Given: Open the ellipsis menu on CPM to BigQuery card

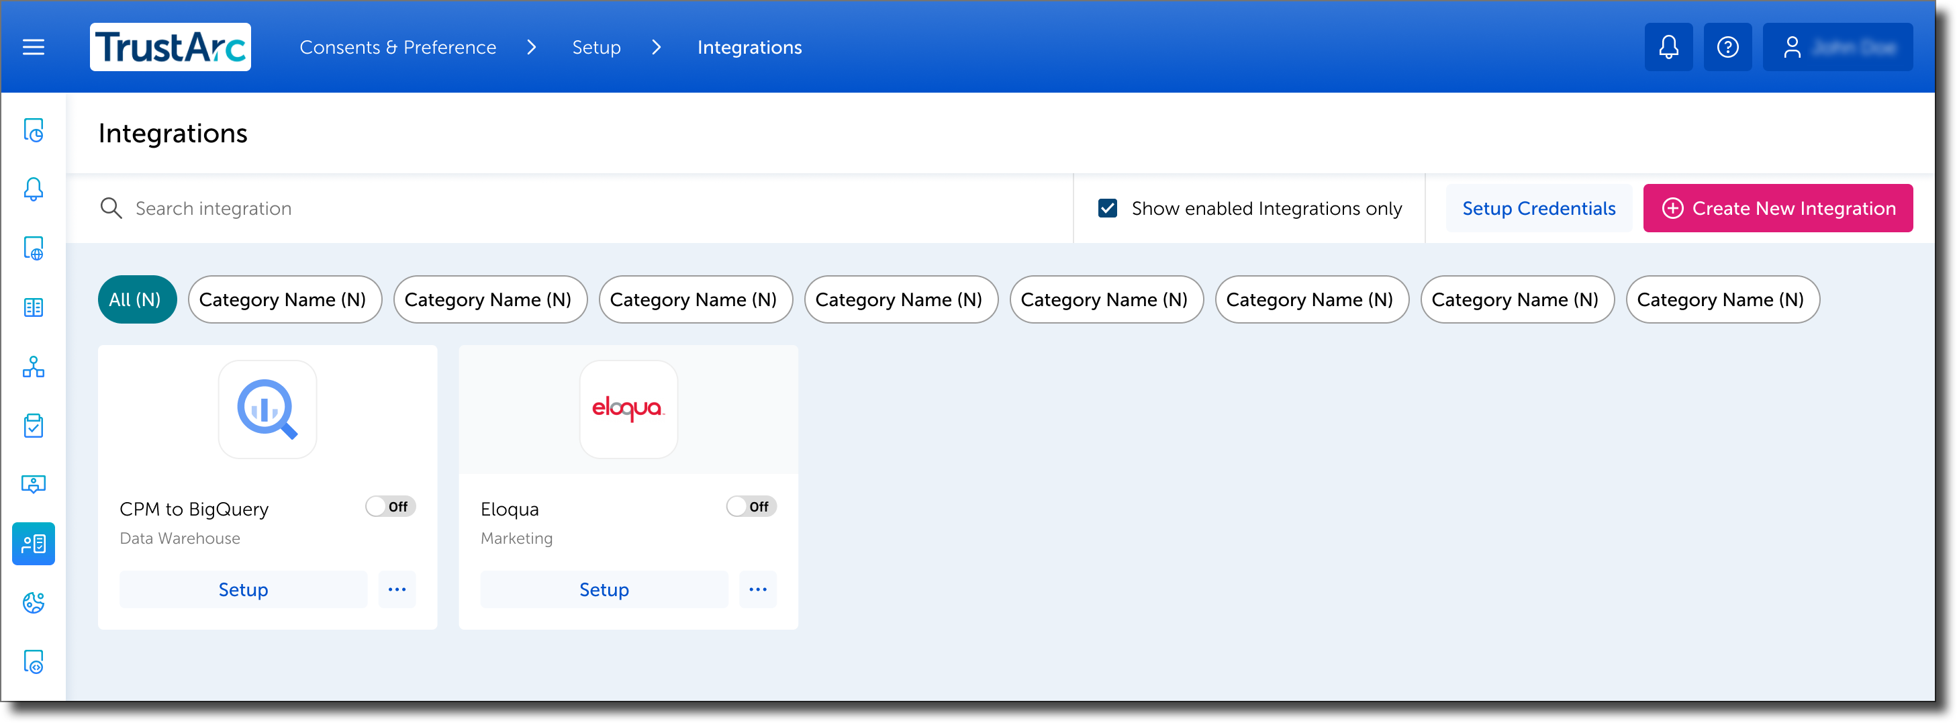Looking at the screenshot, I should (x=397, y=589).
